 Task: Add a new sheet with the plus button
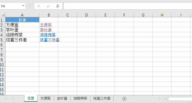tap(124, 99)
